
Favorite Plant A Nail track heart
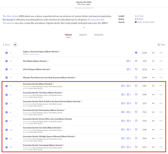tap(136, 103)
